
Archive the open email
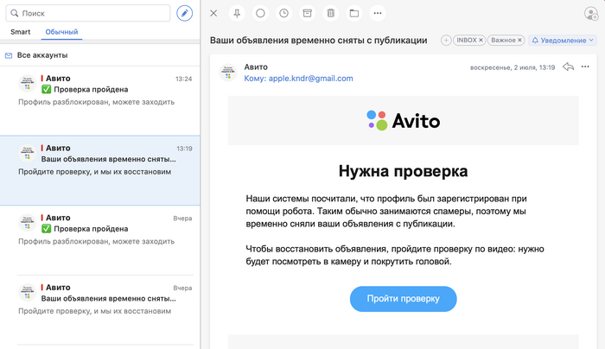click(308, 13)
